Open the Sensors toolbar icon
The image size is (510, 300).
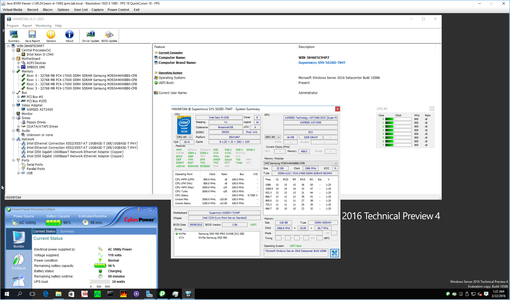pyautogui.click(x=51, y=36)
